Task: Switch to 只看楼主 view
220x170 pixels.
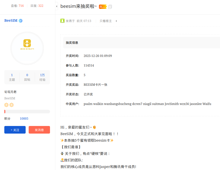Action: click(x=105, y=21)
